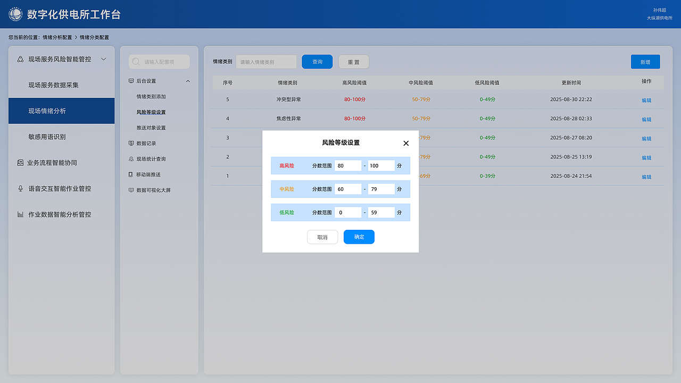Cancel the dialog with 取消
Image resolution: width=681 pixels, height=383 pixels.
point(322,237)
